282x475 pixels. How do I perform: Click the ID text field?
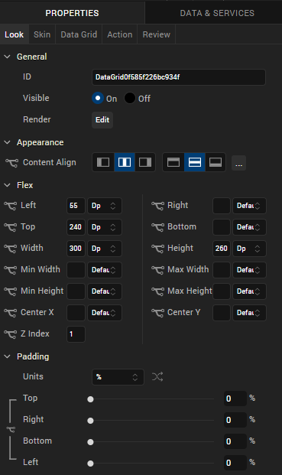(179, 77)
